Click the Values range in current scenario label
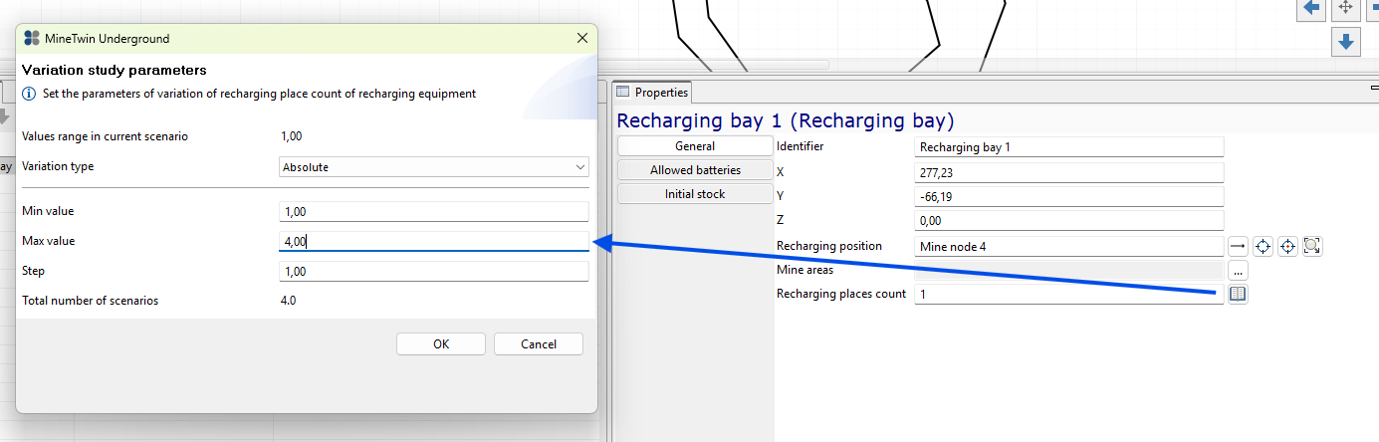Image resolution: width=1379 pixels, height=442 pixels. [105, 136]
